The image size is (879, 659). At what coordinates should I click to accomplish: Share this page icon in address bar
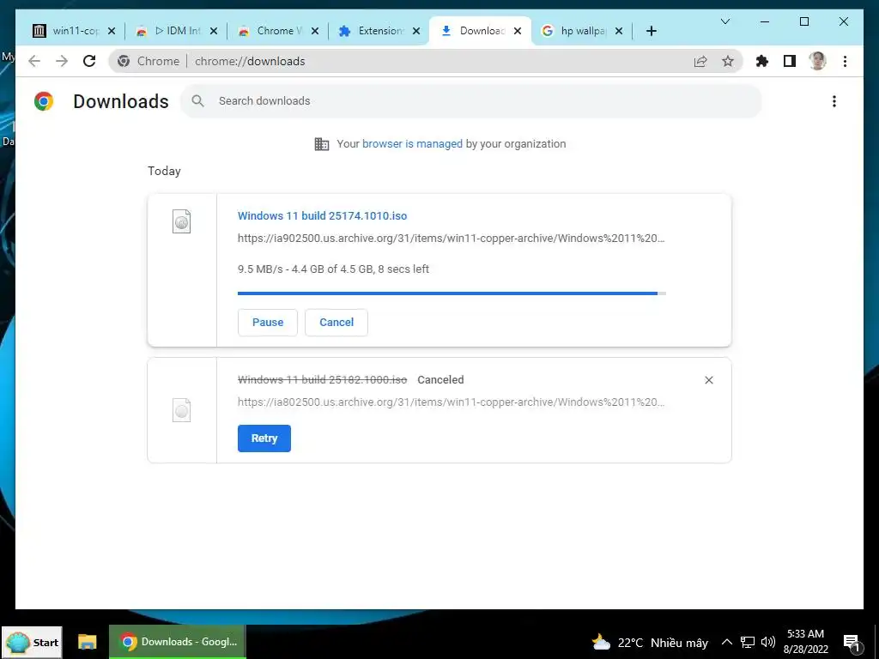tap(700, 61)
